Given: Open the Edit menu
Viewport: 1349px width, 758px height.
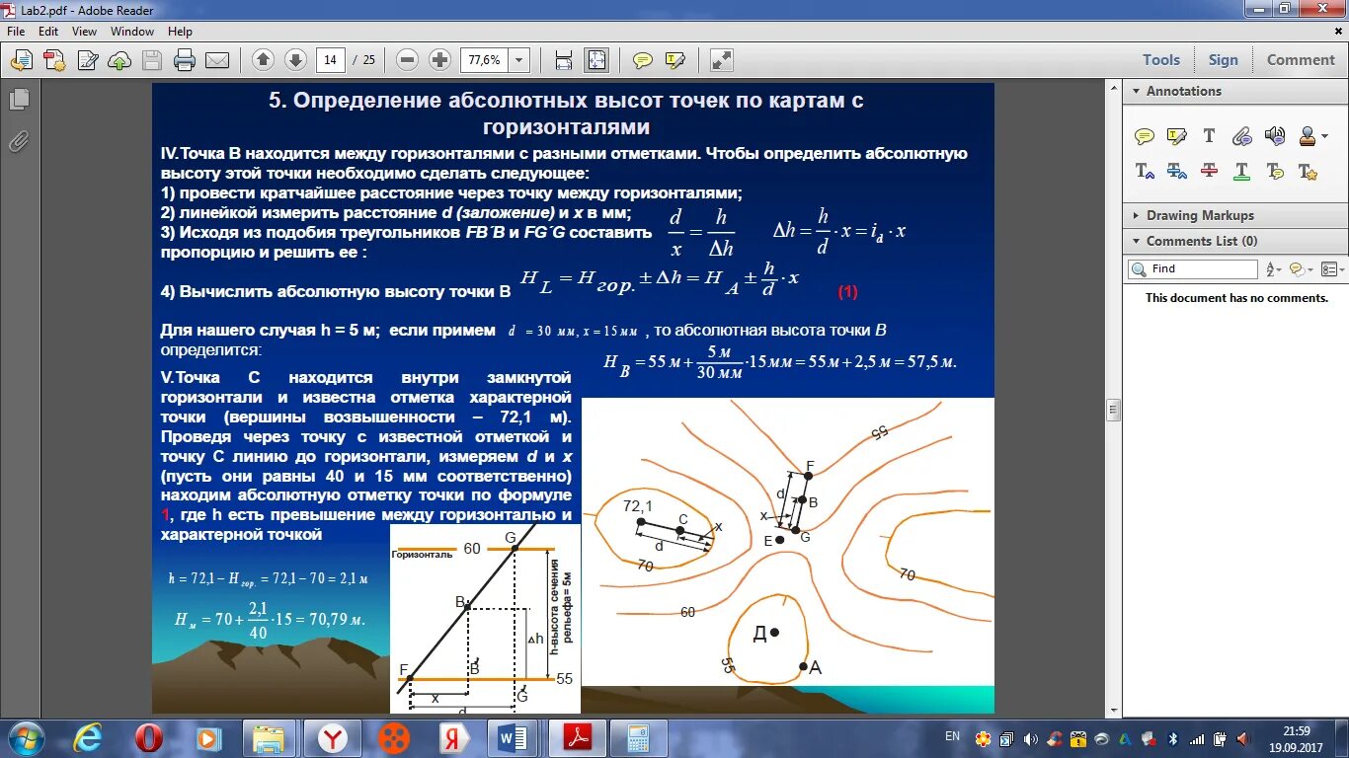Looking at the screenshot, I should (x=48, y=32).
